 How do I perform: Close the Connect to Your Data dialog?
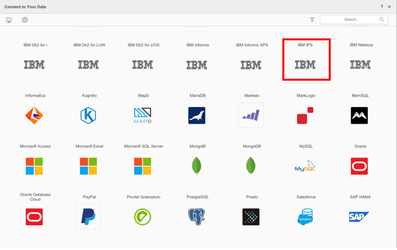coord(390,7)
